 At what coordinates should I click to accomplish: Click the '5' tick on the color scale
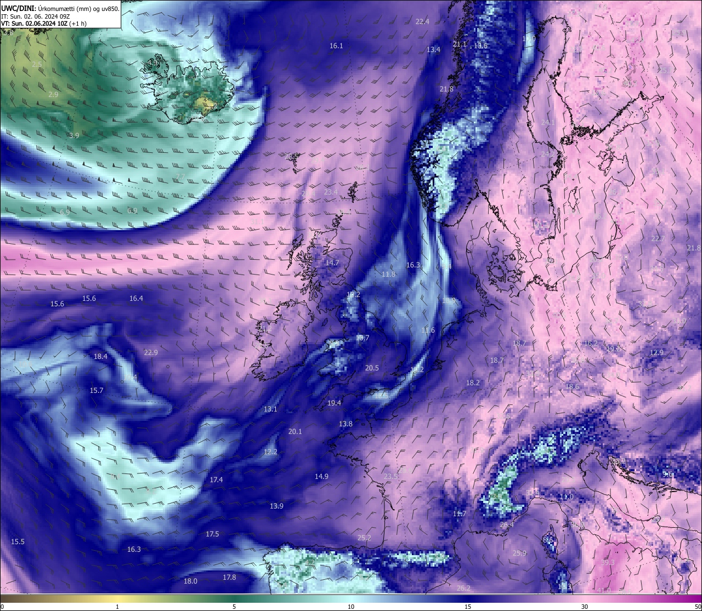[x=234, y=607]
